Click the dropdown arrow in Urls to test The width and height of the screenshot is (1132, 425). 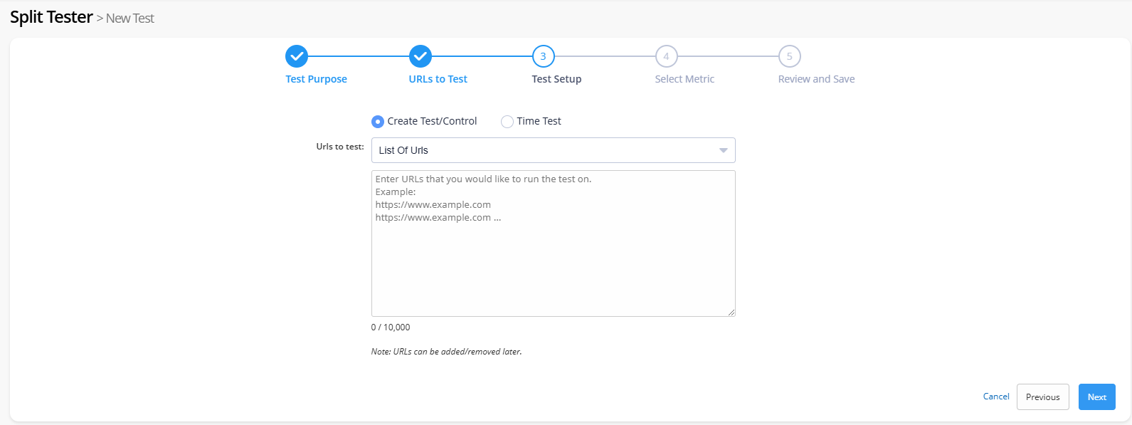click(x=723, y=150)
